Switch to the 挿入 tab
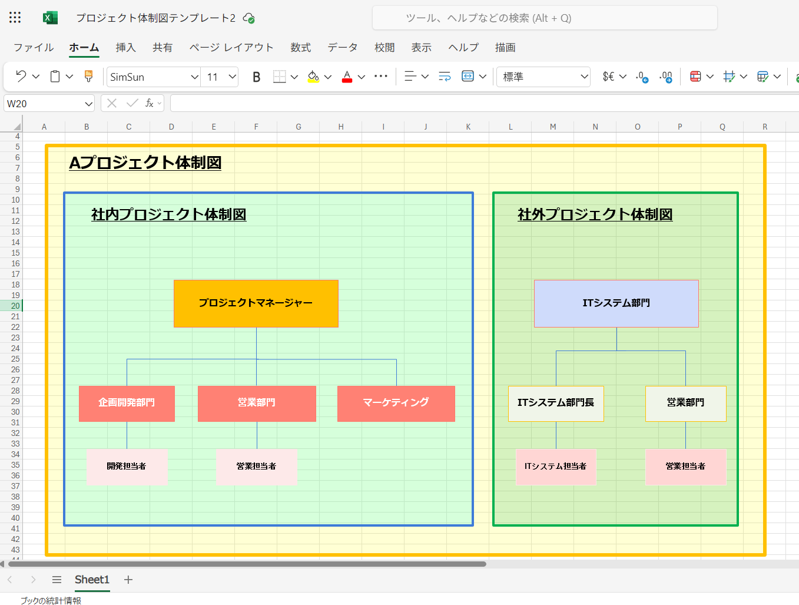 click(125, 48)
